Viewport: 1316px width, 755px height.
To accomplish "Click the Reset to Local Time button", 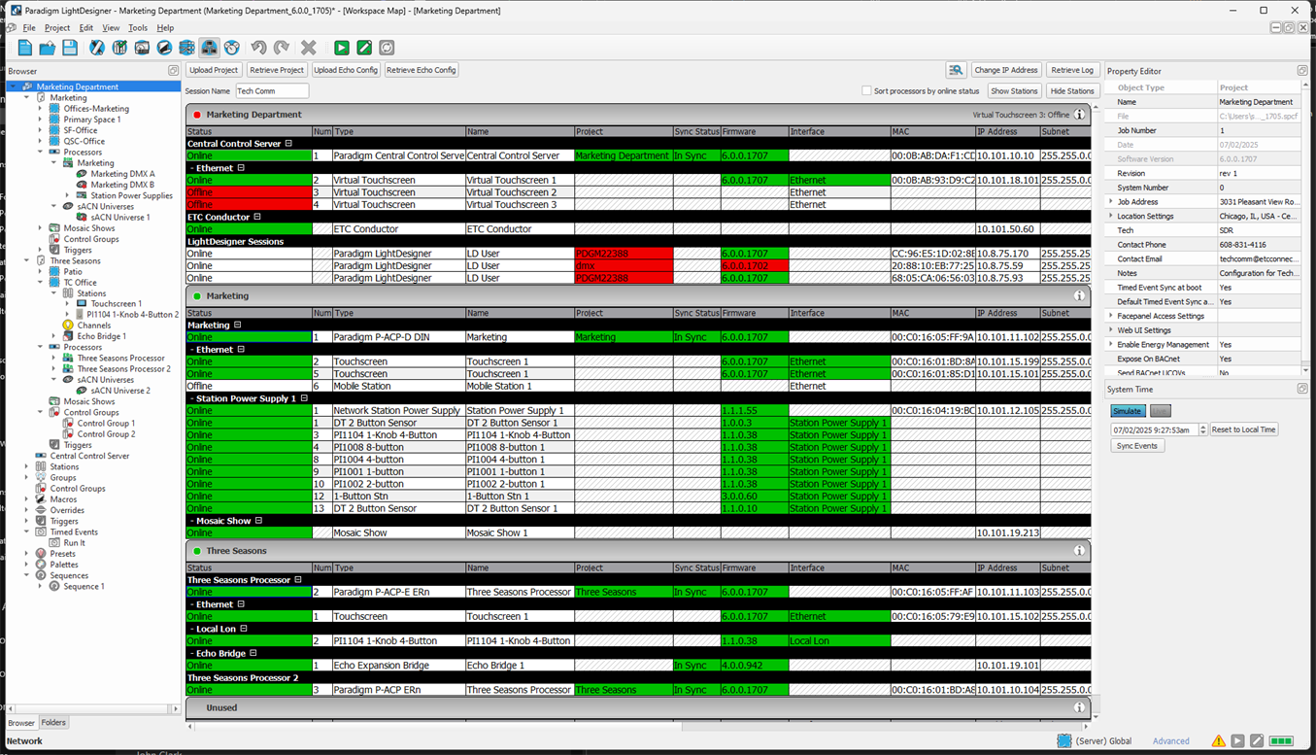I will [x=1243, y=429].
